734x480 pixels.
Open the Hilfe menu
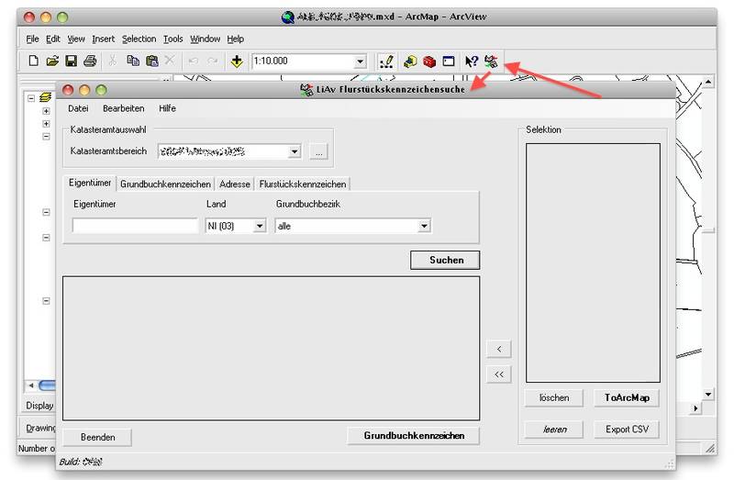pyautogui.click(x=167, y=108)
